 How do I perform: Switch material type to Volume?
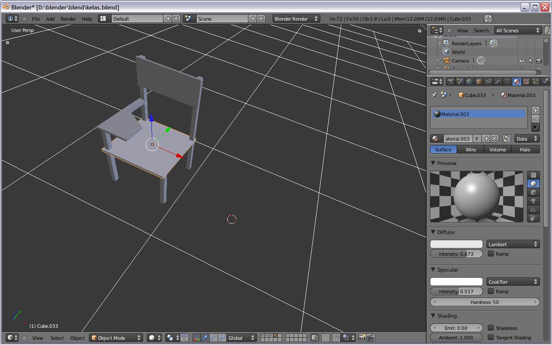497,149
